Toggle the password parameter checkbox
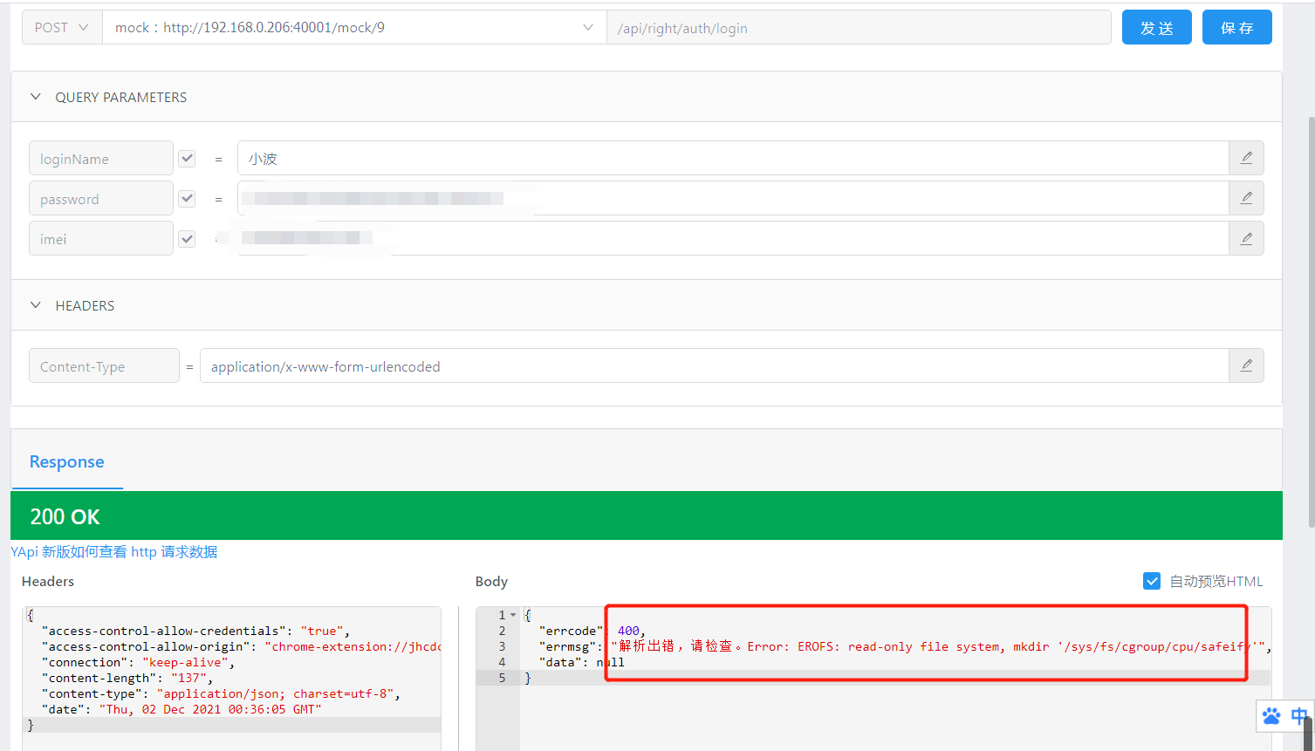Screen dimensions: 1315x751 186,198
